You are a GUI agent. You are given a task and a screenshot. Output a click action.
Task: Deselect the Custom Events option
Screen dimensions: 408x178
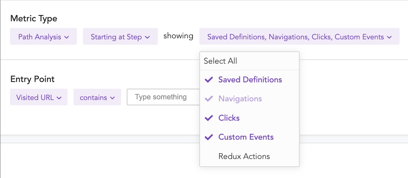tap(246, 137)
